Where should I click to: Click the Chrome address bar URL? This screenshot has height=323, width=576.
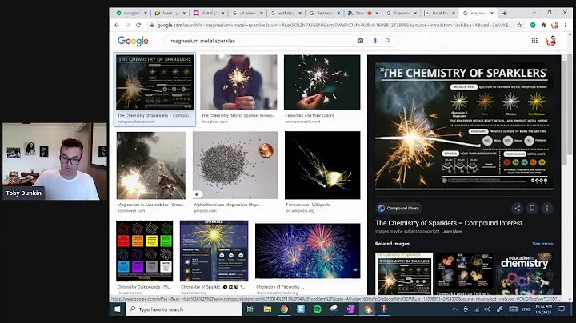click(334, 25)
